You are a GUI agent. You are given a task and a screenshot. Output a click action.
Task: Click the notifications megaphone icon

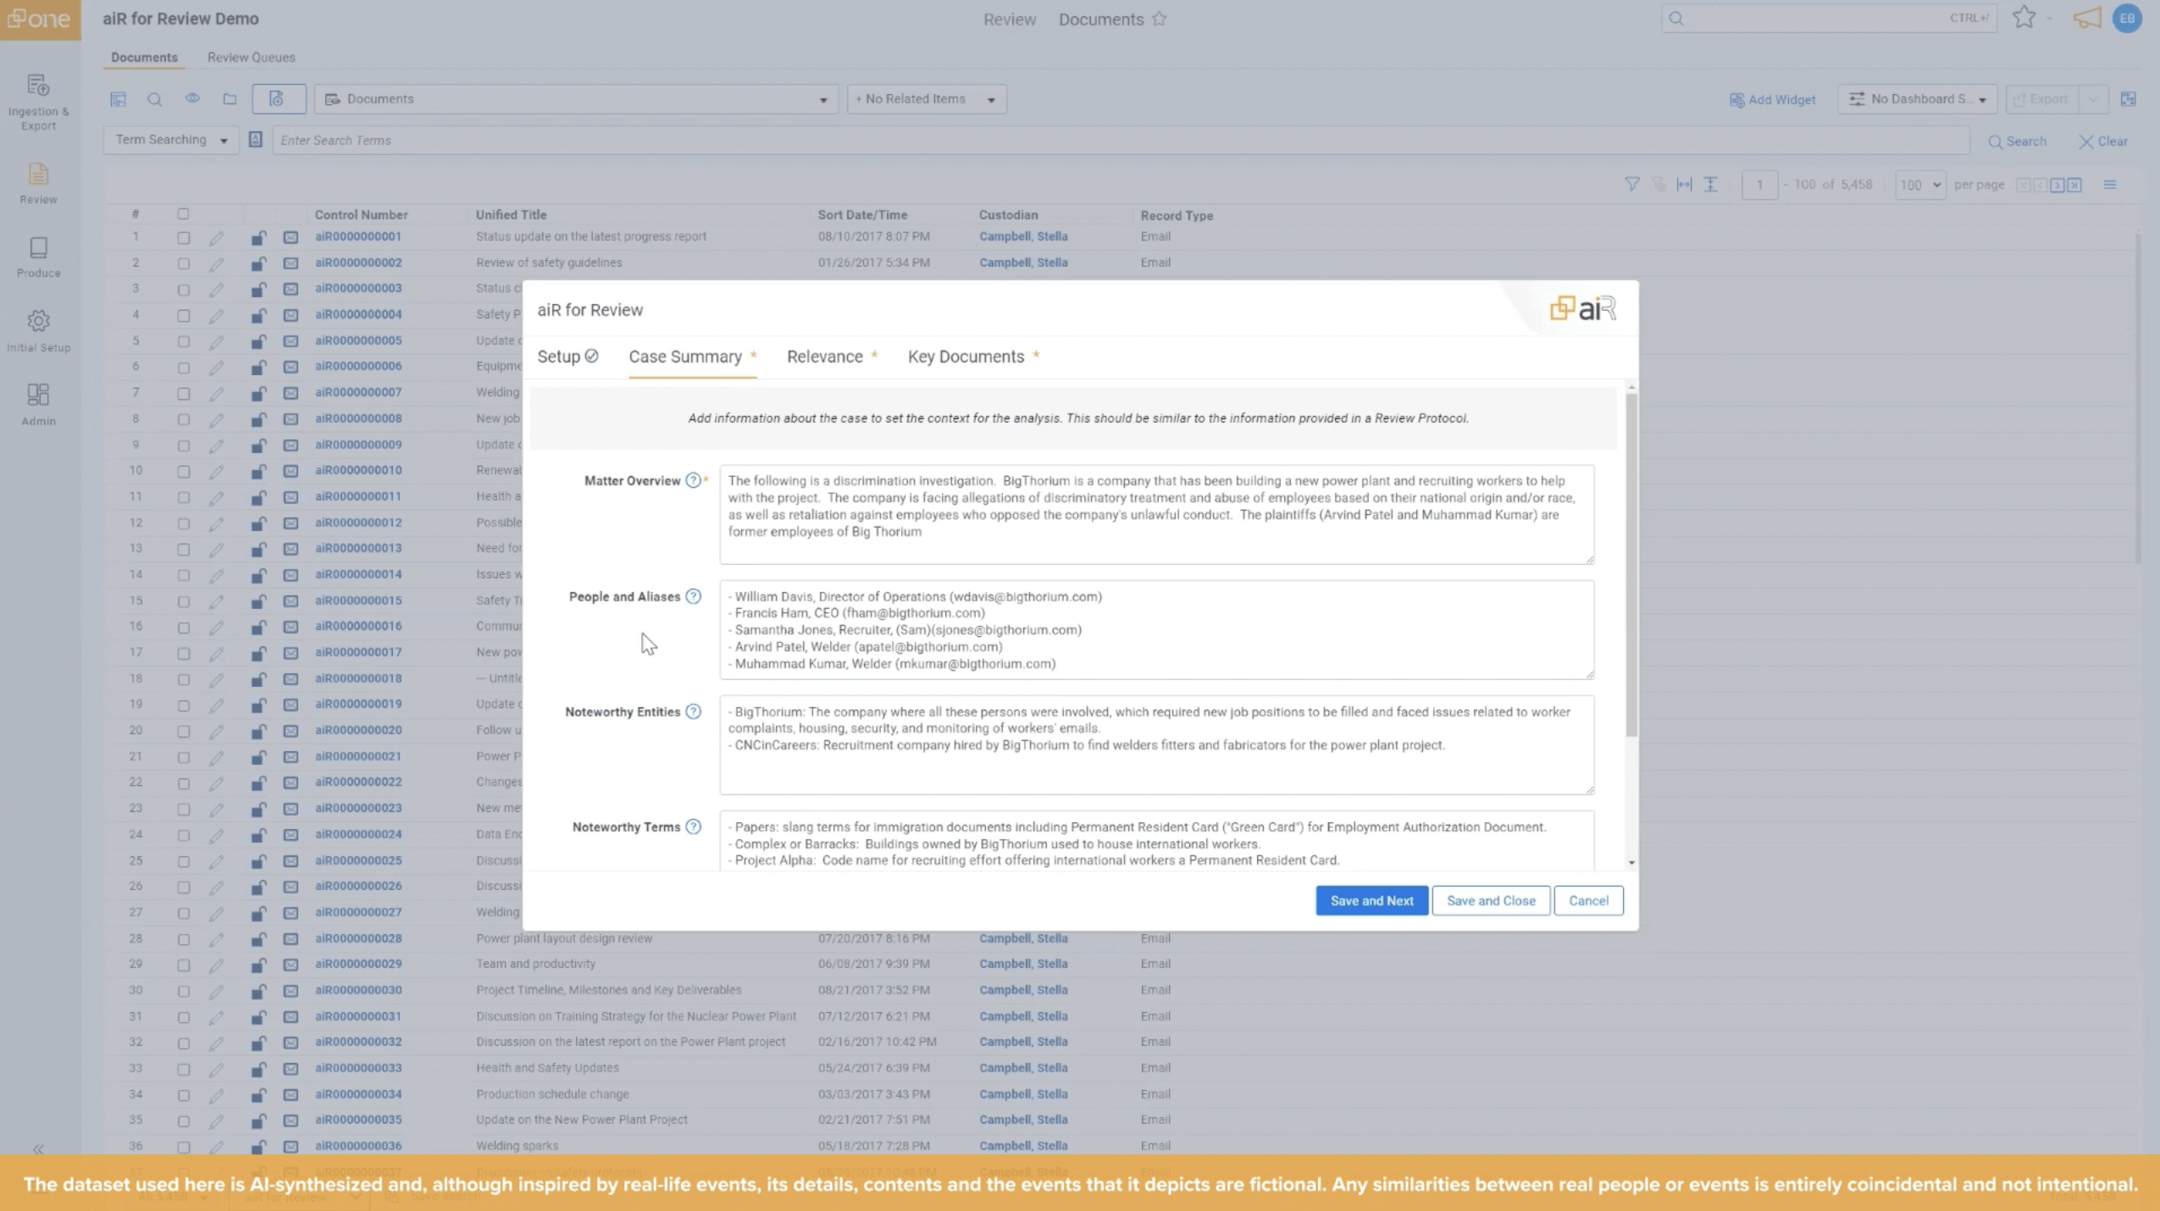point(2086,18)
